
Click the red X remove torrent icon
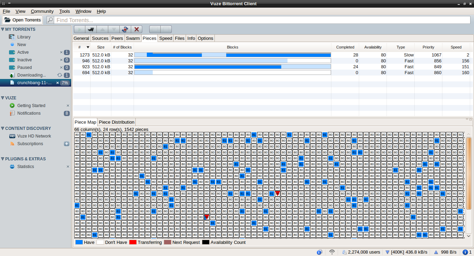click(x=136, y=29)
